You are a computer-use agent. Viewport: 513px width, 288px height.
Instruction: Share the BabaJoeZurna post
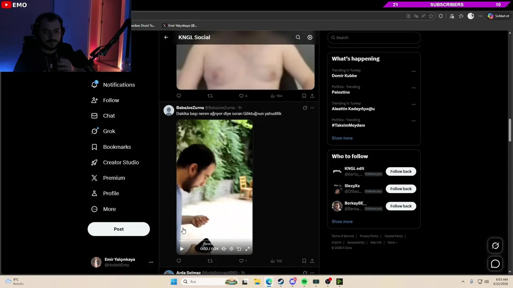[x=312, y=261]
